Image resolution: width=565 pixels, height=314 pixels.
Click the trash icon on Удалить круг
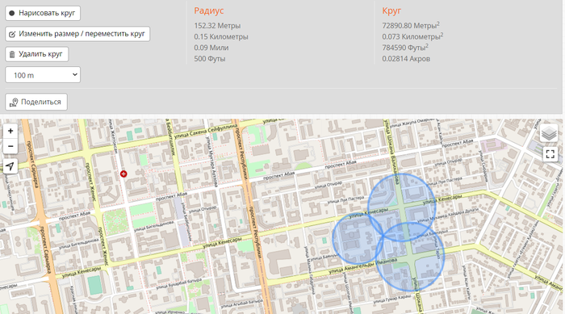(x=12, y=54)
